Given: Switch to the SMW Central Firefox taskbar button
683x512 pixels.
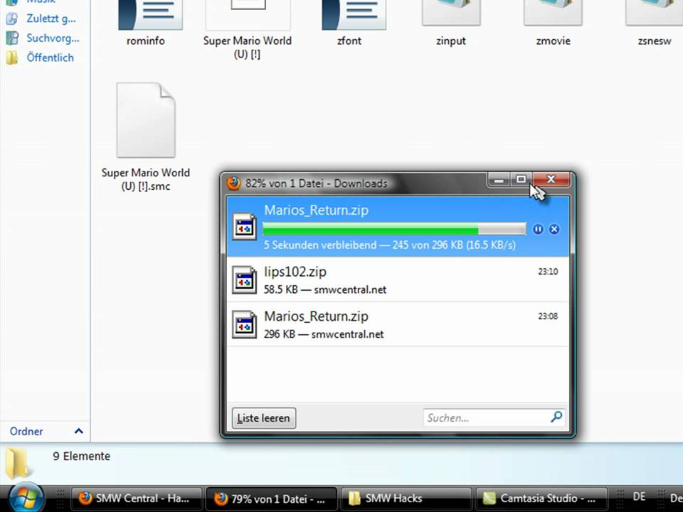Looking at the screenshot, I should coord(137,498).
